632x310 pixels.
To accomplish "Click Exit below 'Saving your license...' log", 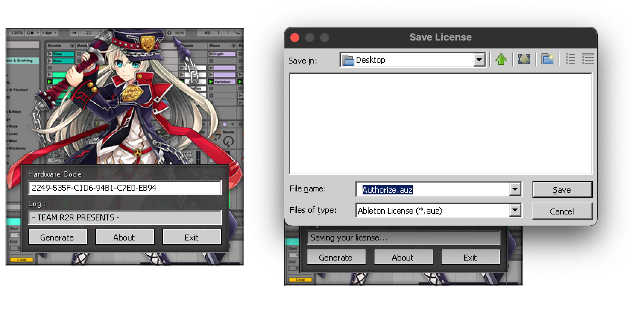I will (x=470, y=257).
